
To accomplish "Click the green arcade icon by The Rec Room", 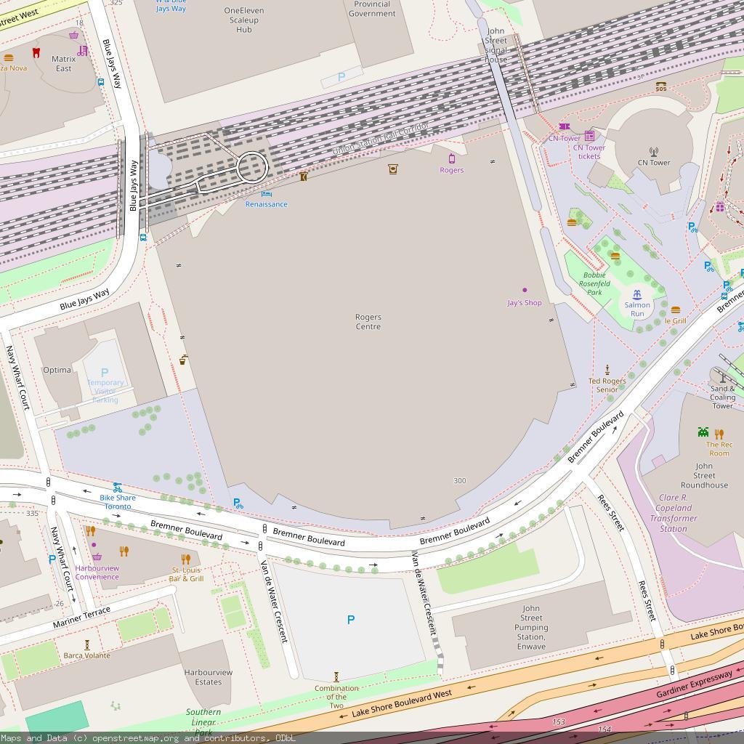I will tap(703, 432).
